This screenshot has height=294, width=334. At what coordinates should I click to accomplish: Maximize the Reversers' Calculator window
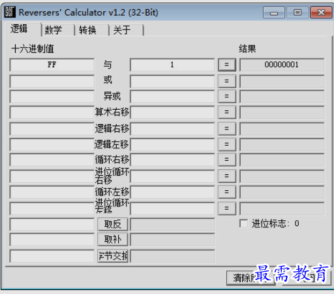297,12
